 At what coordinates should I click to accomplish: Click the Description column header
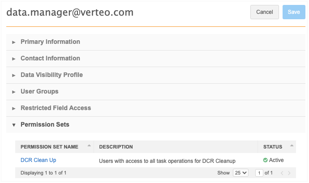(x=116, y=147)
